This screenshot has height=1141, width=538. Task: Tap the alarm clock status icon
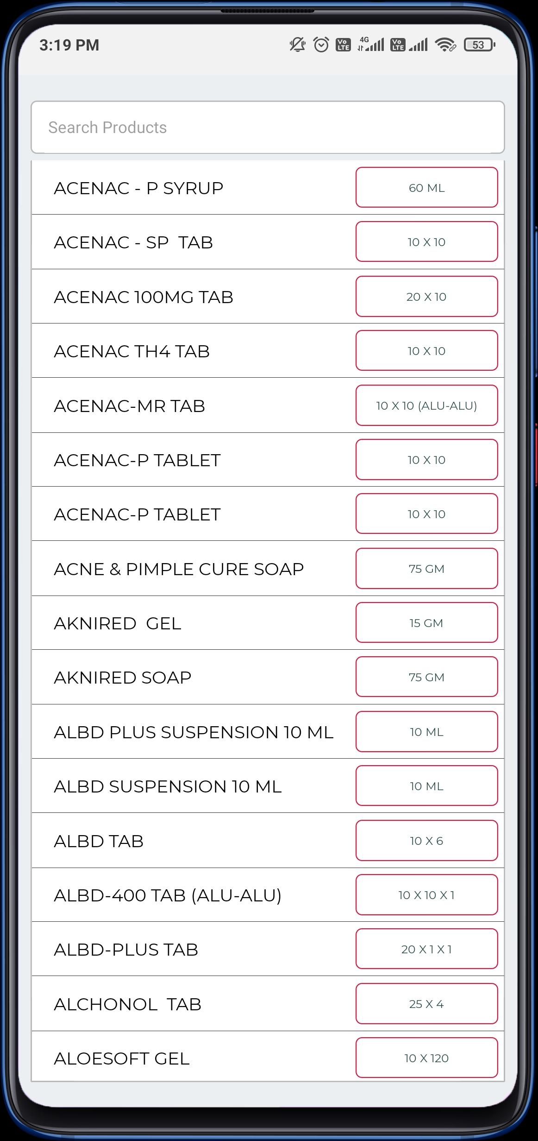321,45
